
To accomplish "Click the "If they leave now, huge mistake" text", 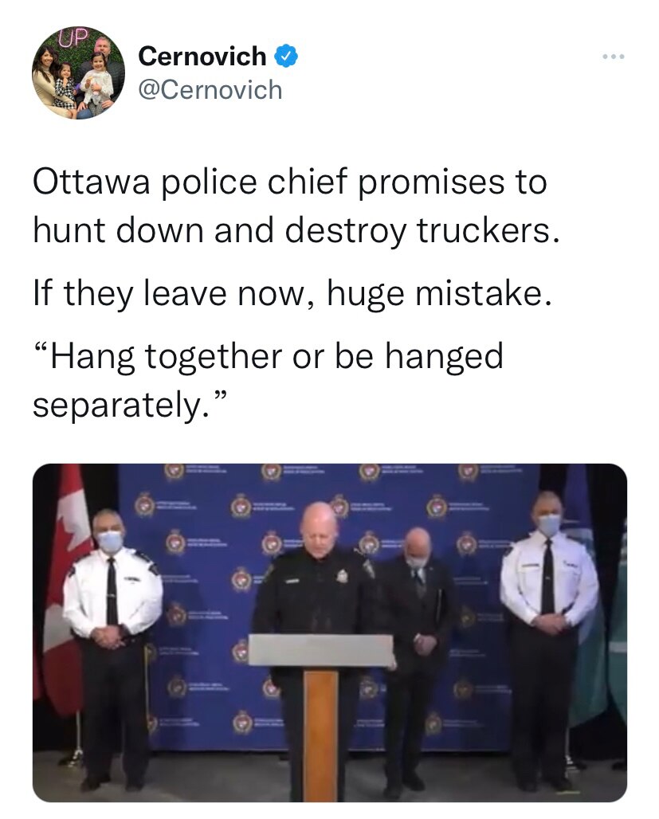I will tap(292, 294).
